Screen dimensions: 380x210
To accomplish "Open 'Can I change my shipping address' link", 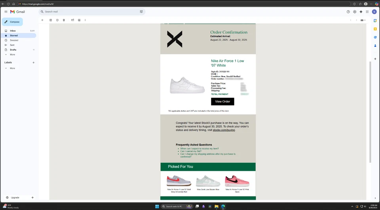I will [x=208, y=155].
